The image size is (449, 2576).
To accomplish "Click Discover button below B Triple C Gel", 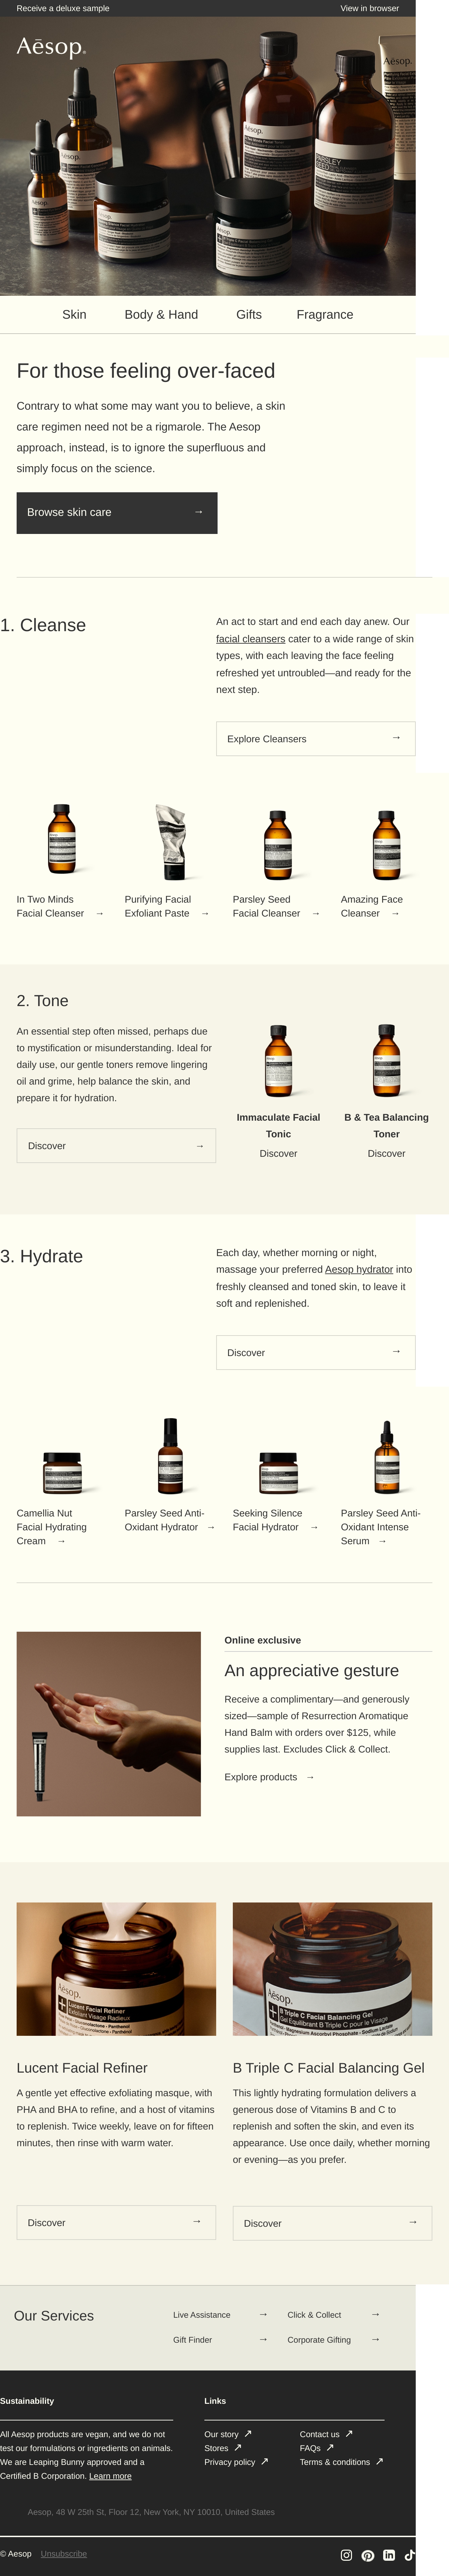I will click(332, 2223).
